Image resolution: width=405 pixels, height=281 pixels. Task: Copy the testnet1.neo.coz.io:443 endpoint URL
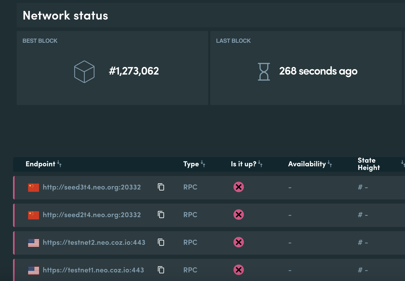(x=161, y=270)
